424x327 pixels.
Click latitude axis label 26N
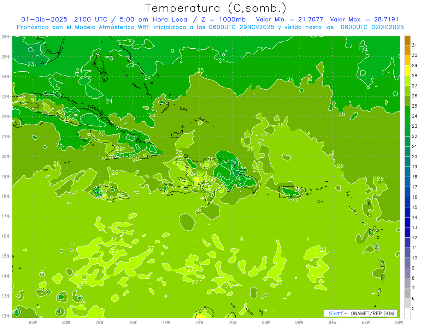[x=5, y=37]
